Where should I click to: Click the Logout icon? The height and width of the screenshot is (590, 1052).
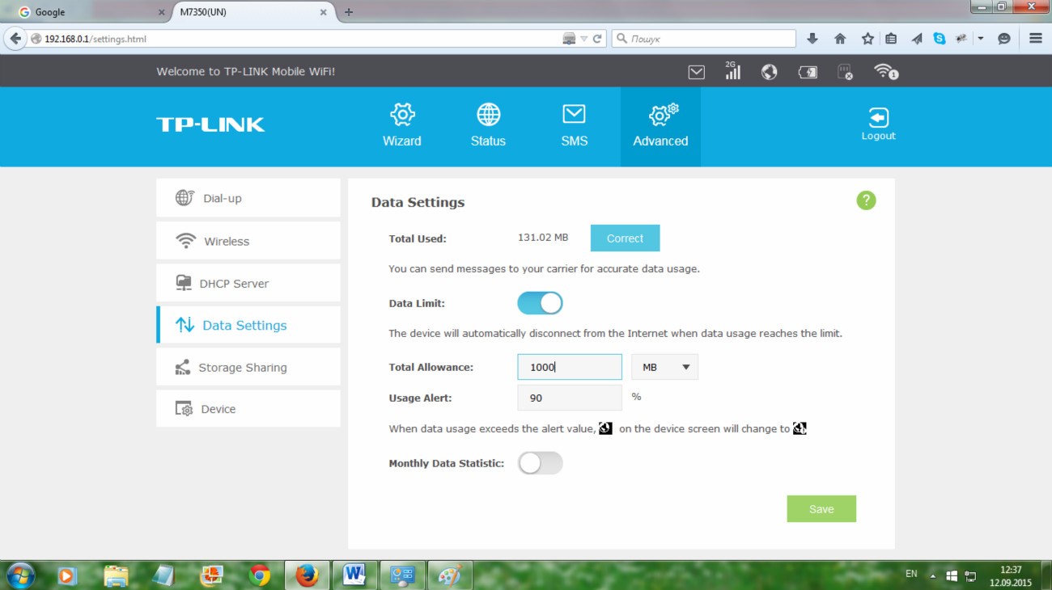point(878,124)
